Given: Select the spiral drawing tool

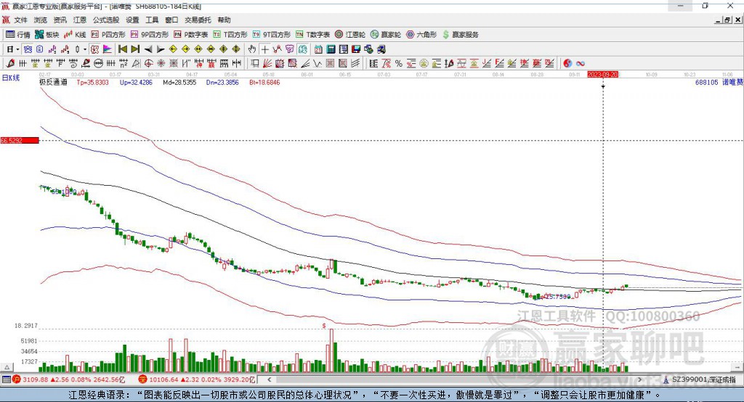Looking at the screenshot, I should [x=73, y=64].
